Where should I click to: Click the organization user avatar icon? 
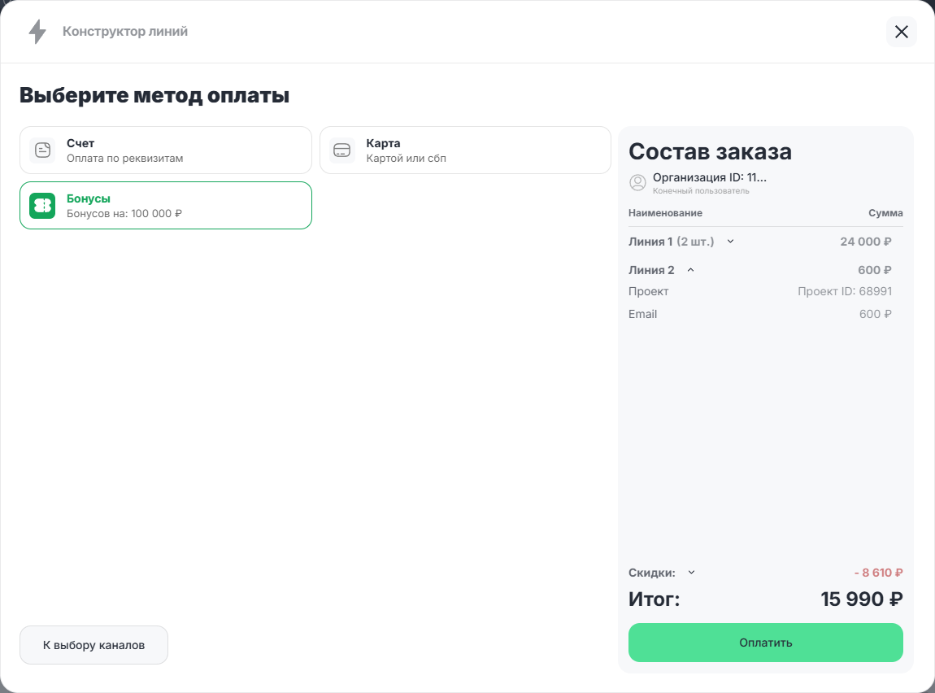[637, 183]
